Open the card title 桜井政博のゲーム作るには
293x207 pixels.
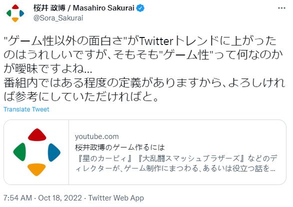pos(120,147)
